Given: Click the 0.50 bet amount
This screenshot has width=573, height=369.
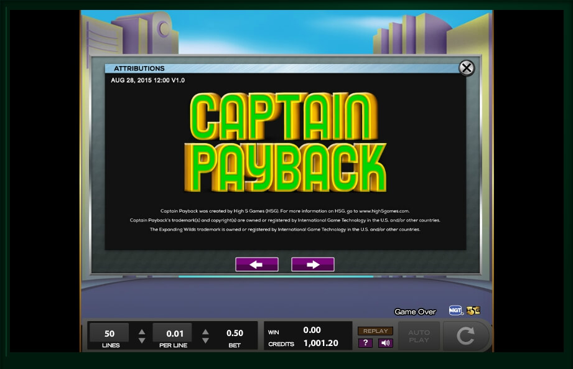Looking at the screenshot, I should click(235, 333).
